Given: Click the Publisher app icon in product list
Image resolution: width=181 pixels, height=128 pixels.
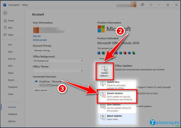Looking at the screenshot, I should (x=121, y=53).
